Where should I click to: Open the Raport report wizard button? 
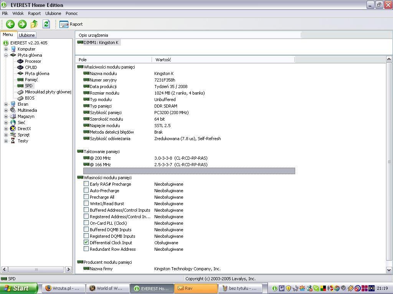pos(71,24)
